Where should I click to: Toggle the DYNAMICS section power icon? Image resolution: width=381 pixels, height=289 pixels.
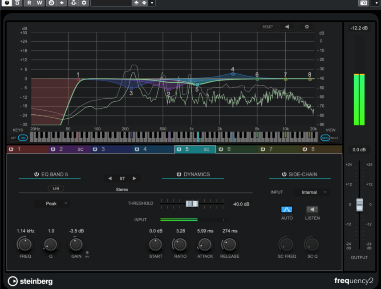(x=179, y=174)
